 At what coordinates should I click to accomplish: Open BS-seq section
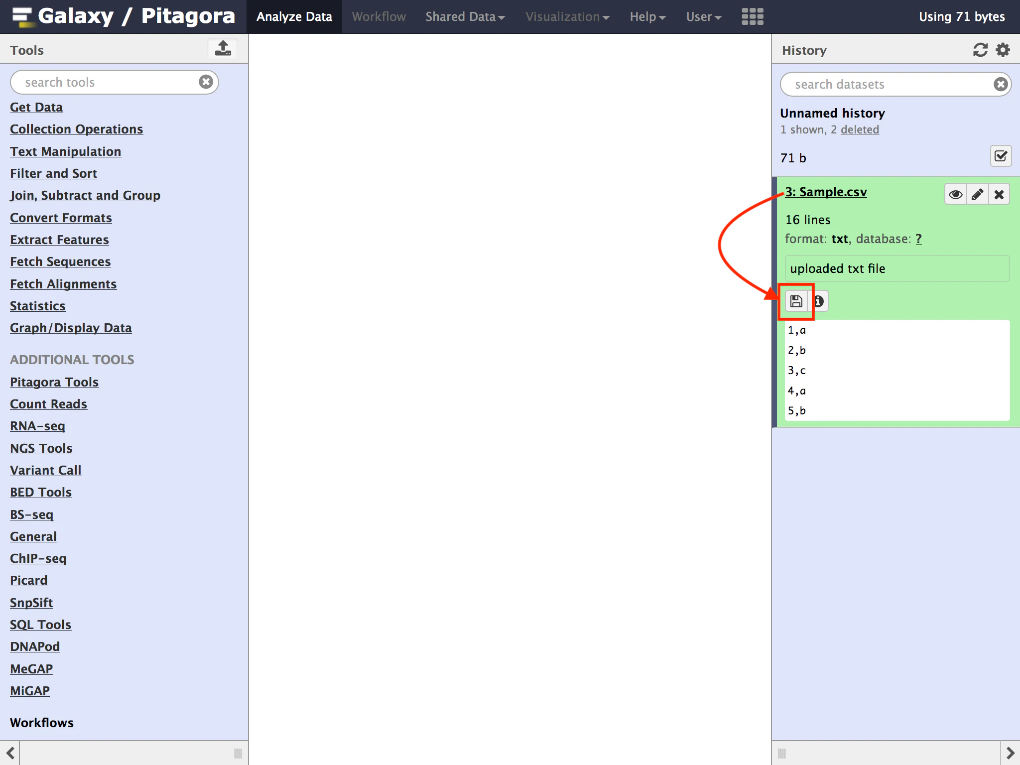(x=31, y=514)
